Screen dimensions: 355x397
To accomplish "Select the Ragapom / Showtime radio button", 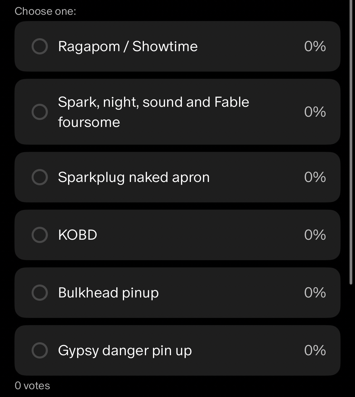I will pyautogui.click(x=40, y=46).
